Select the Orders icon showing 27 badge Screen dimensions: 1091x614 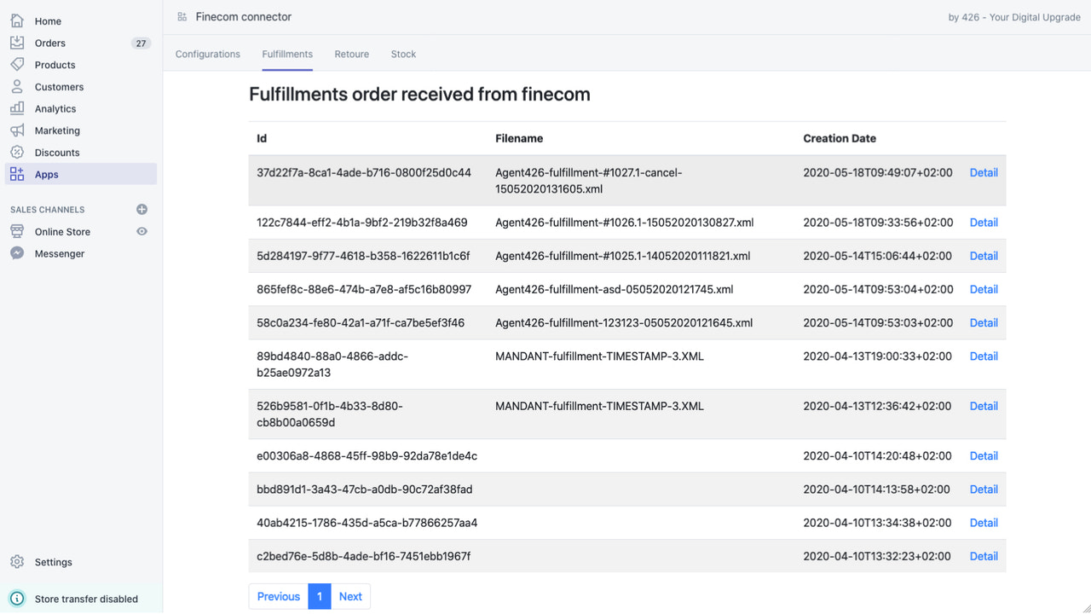pyautogui.click(x=19, y=42)
